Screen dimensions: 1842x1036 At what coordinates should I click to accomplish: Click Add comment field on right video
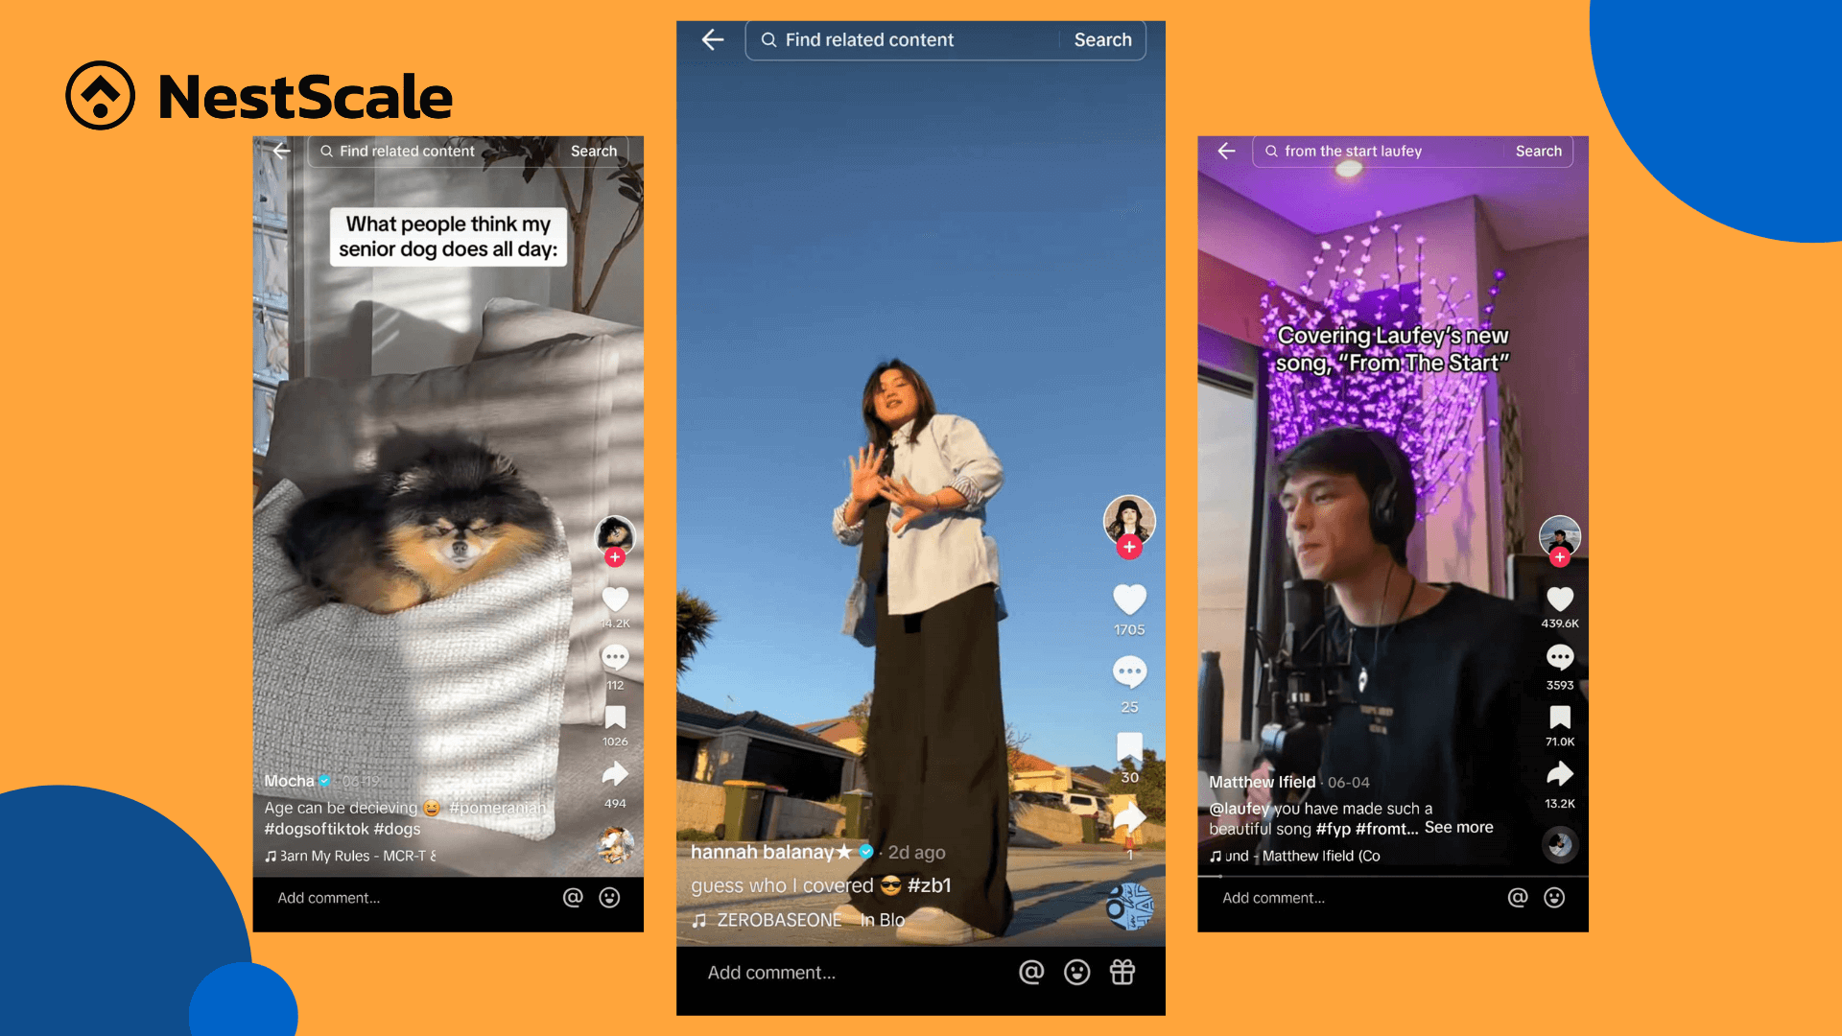pyautogui.click(x=1329, y=897)
